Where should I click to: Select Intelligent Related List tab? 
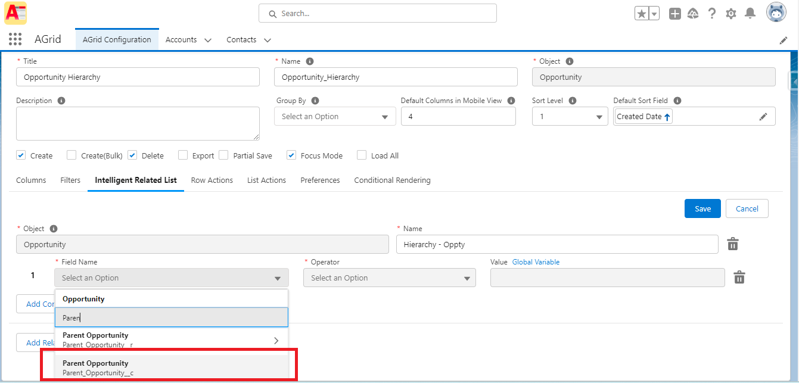(x=136, y=180)
